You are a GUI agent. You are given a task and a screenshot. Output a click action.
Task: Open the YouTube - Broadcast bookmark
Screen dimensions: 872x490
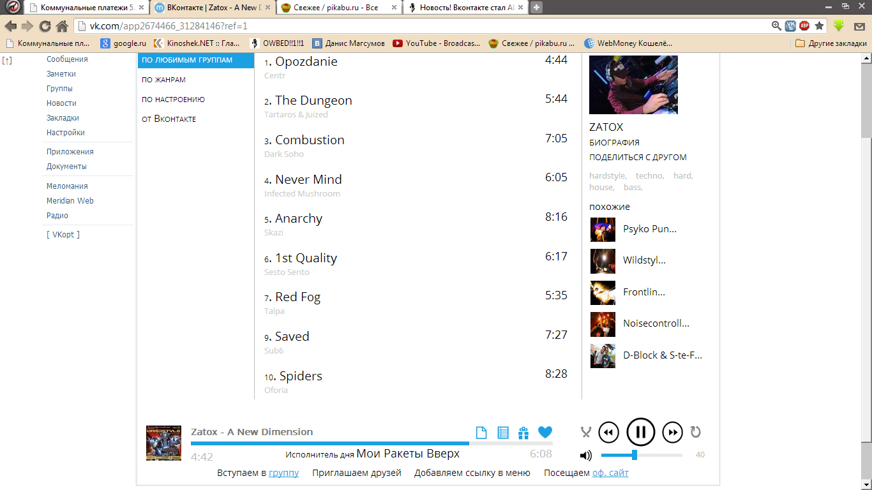point(435,43)
